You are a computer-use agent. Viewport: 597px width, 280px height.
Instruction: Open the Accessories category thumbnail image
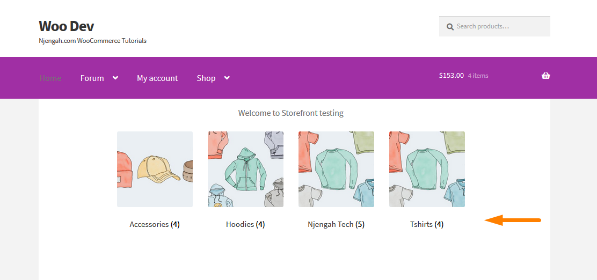(x=155, y=169)
